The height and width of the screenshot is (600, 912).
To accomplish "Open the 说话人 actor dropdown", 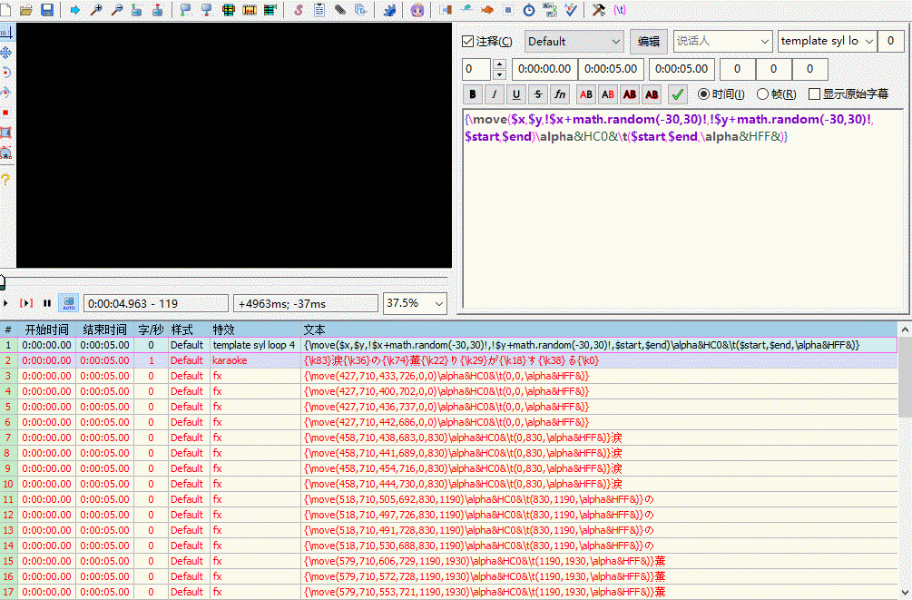I will pyautogui.click(x=721, y=42).
